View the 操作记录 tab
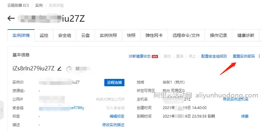Image resolution: width=262 pixels, height=131 pixels. tap(218, 35)
